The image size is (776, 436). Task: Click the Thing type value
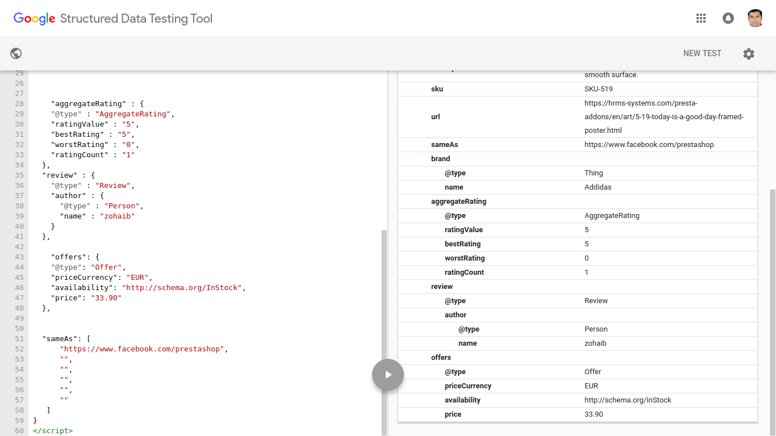tap(594, 173)
